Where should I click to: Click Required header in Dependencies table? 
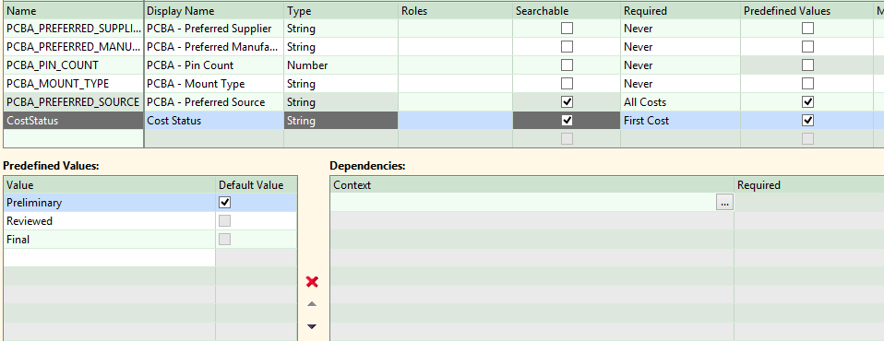click(809, 185)
